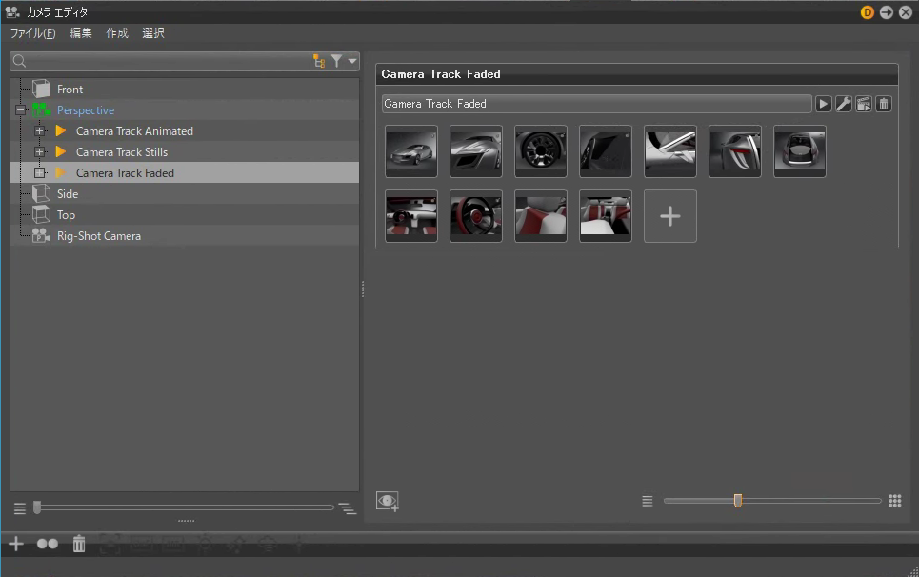Open the ファイル(F) menu

pos(32,32)
